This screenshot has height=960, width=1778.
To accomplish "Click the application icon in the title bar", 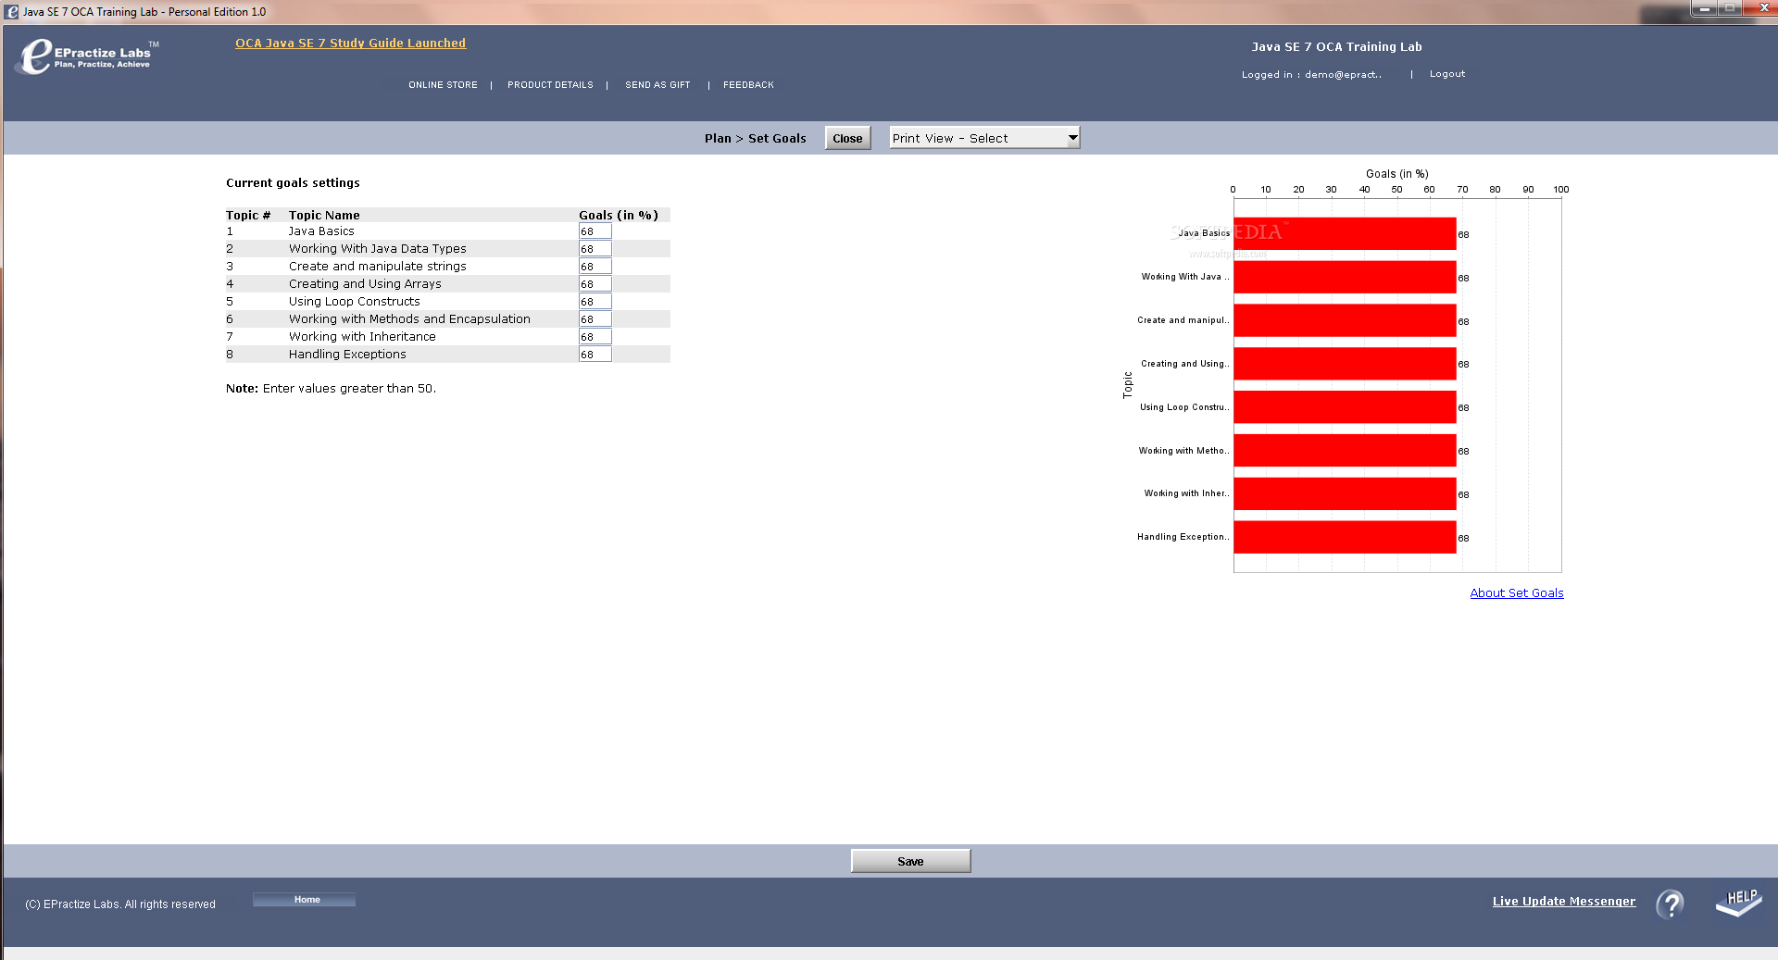I will coord(12,12).
